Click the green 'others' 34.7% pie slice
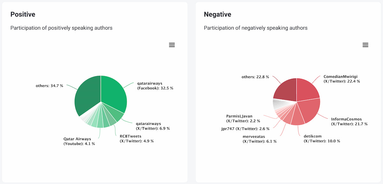 coord(87,95)
